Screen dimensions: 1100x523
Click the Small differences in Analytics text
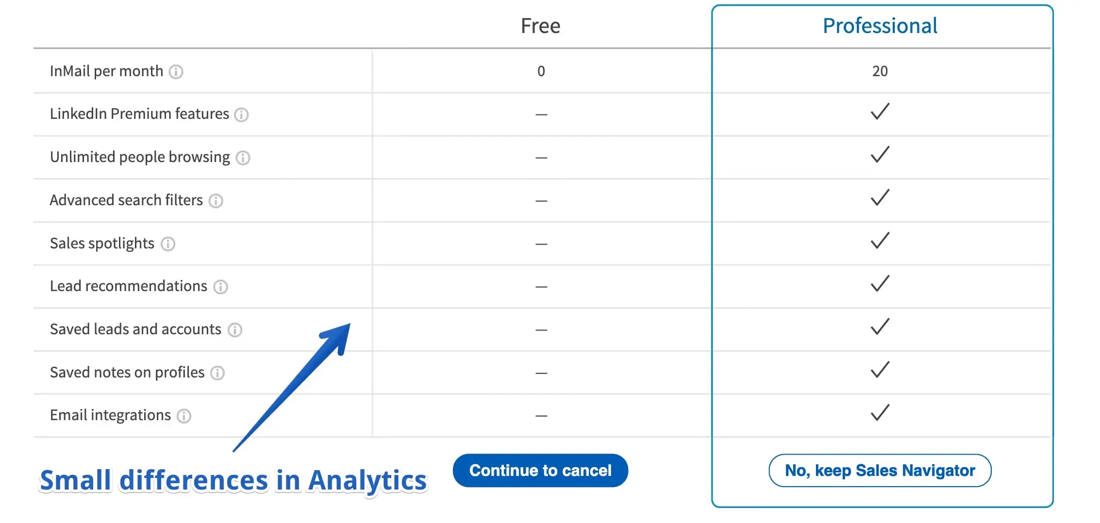click(x=233, y=480)
